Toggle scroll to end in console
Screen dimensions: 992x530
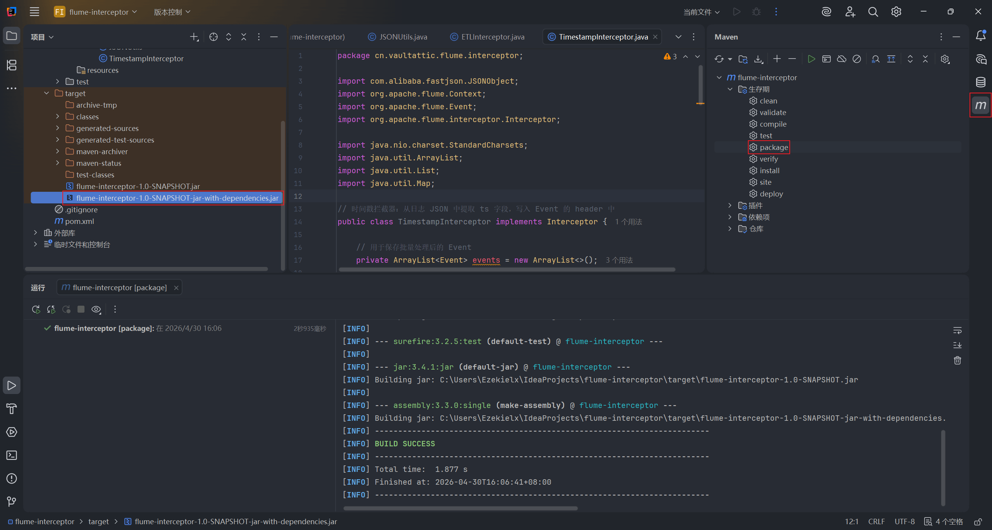958,345
